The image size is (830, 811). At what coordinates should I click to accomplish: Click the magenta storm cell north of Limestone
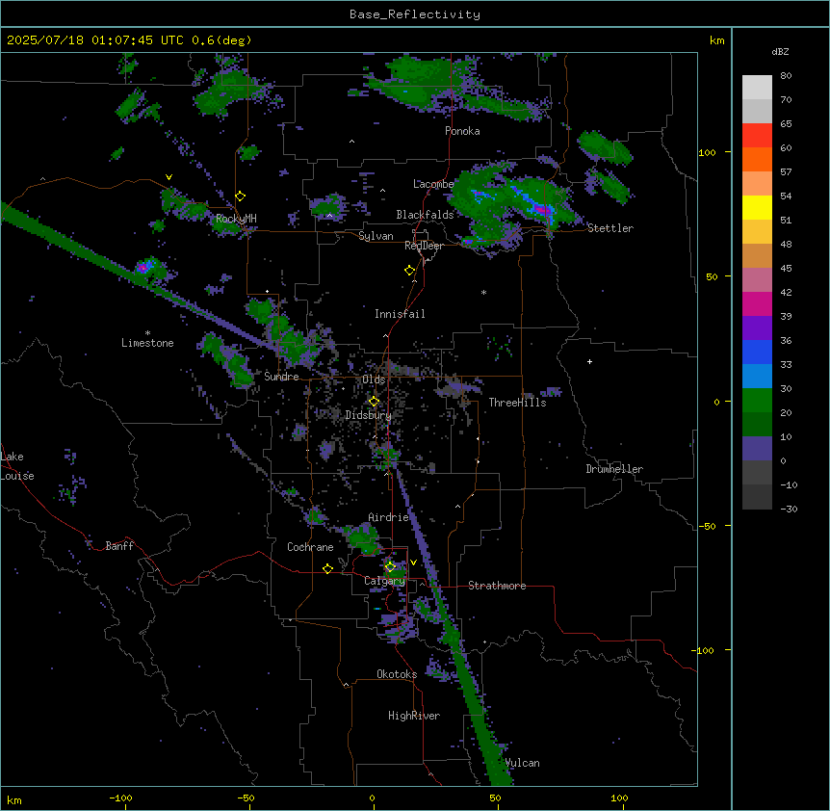point(143,267)
